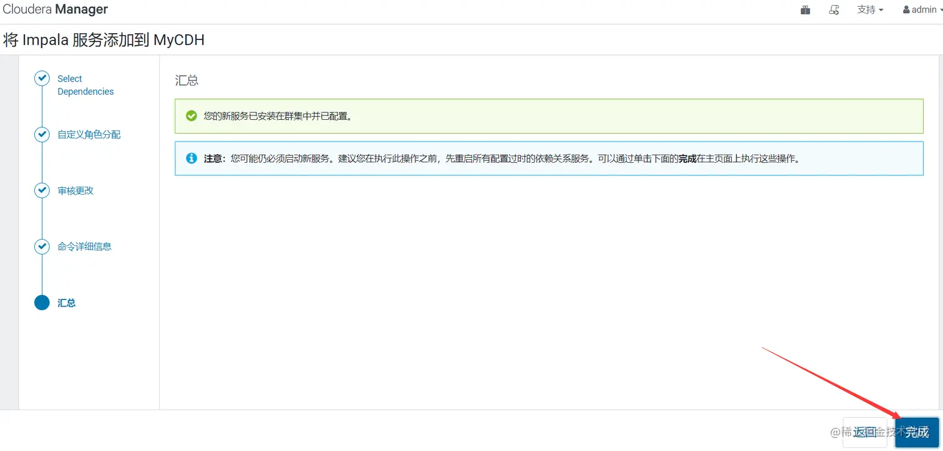Open the running commands scroll icon
This screenshot has width=943, height=451.
click(834, 9)
